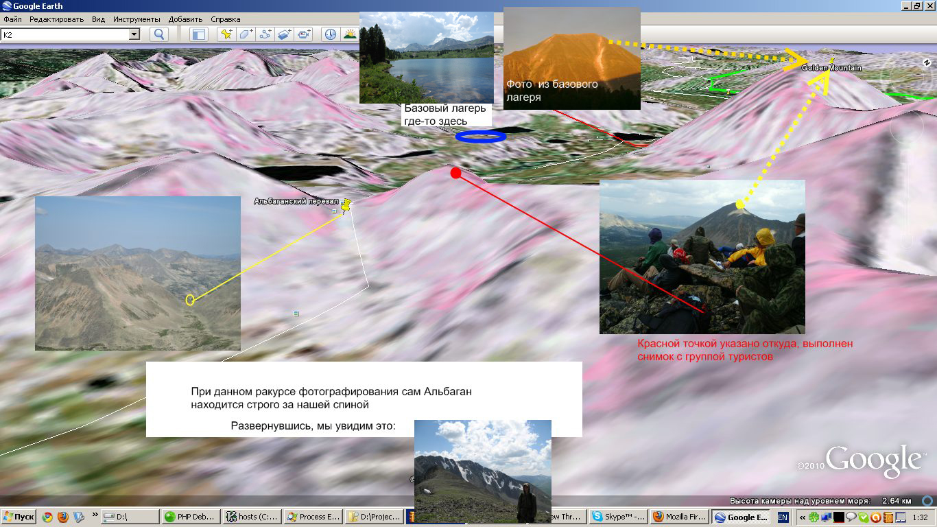Toggle sunlight across the landscape
The image size is (937, 527).
pos(350,34)
